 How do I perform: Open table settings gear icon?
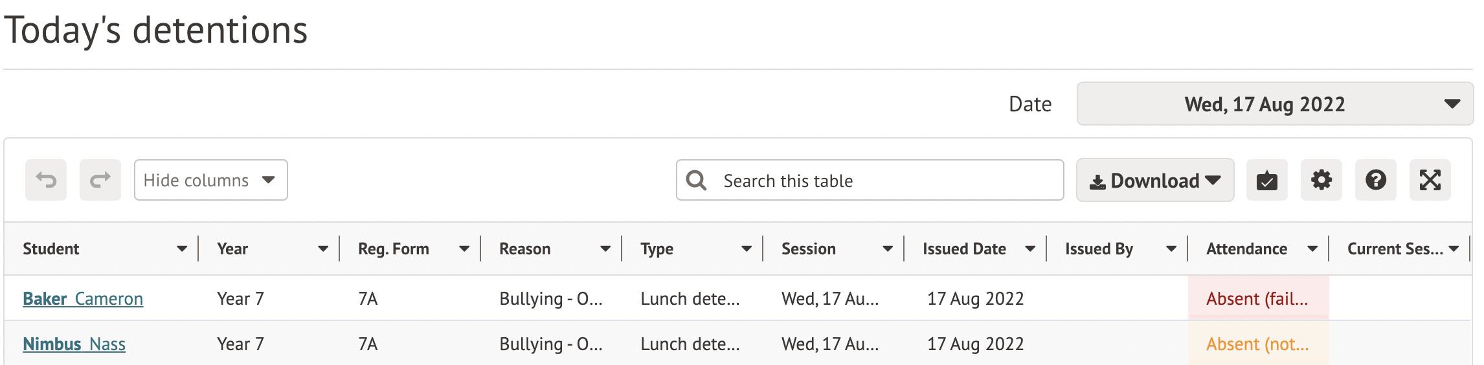tap(1321, 180)
